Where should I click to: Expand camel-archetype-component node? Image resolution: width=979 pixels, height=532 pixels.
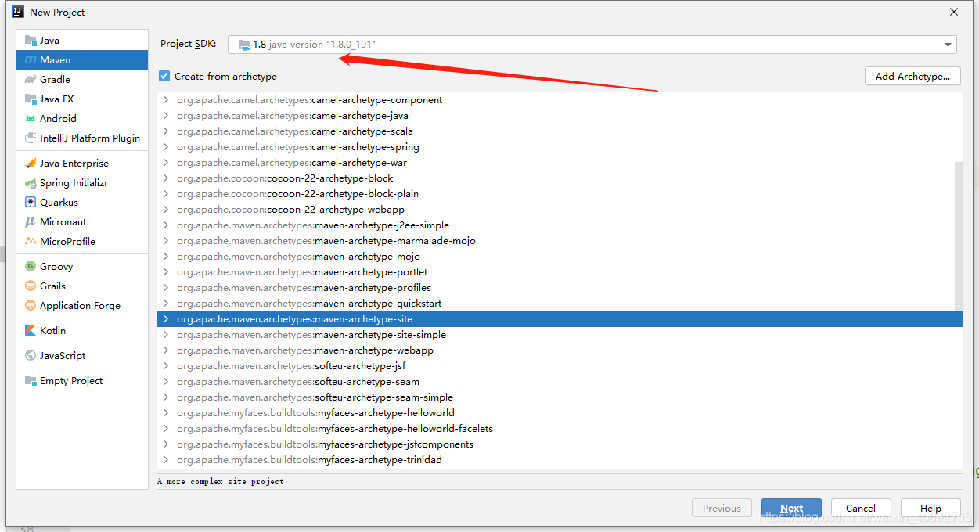click(166, 100)
